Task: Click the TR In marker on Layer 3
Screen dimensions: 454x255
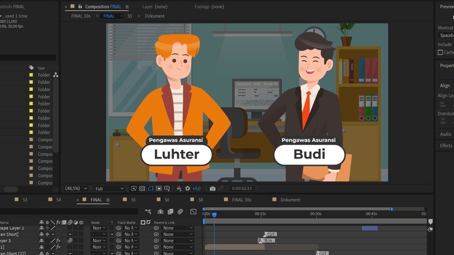Action: (x=266, y=241)
